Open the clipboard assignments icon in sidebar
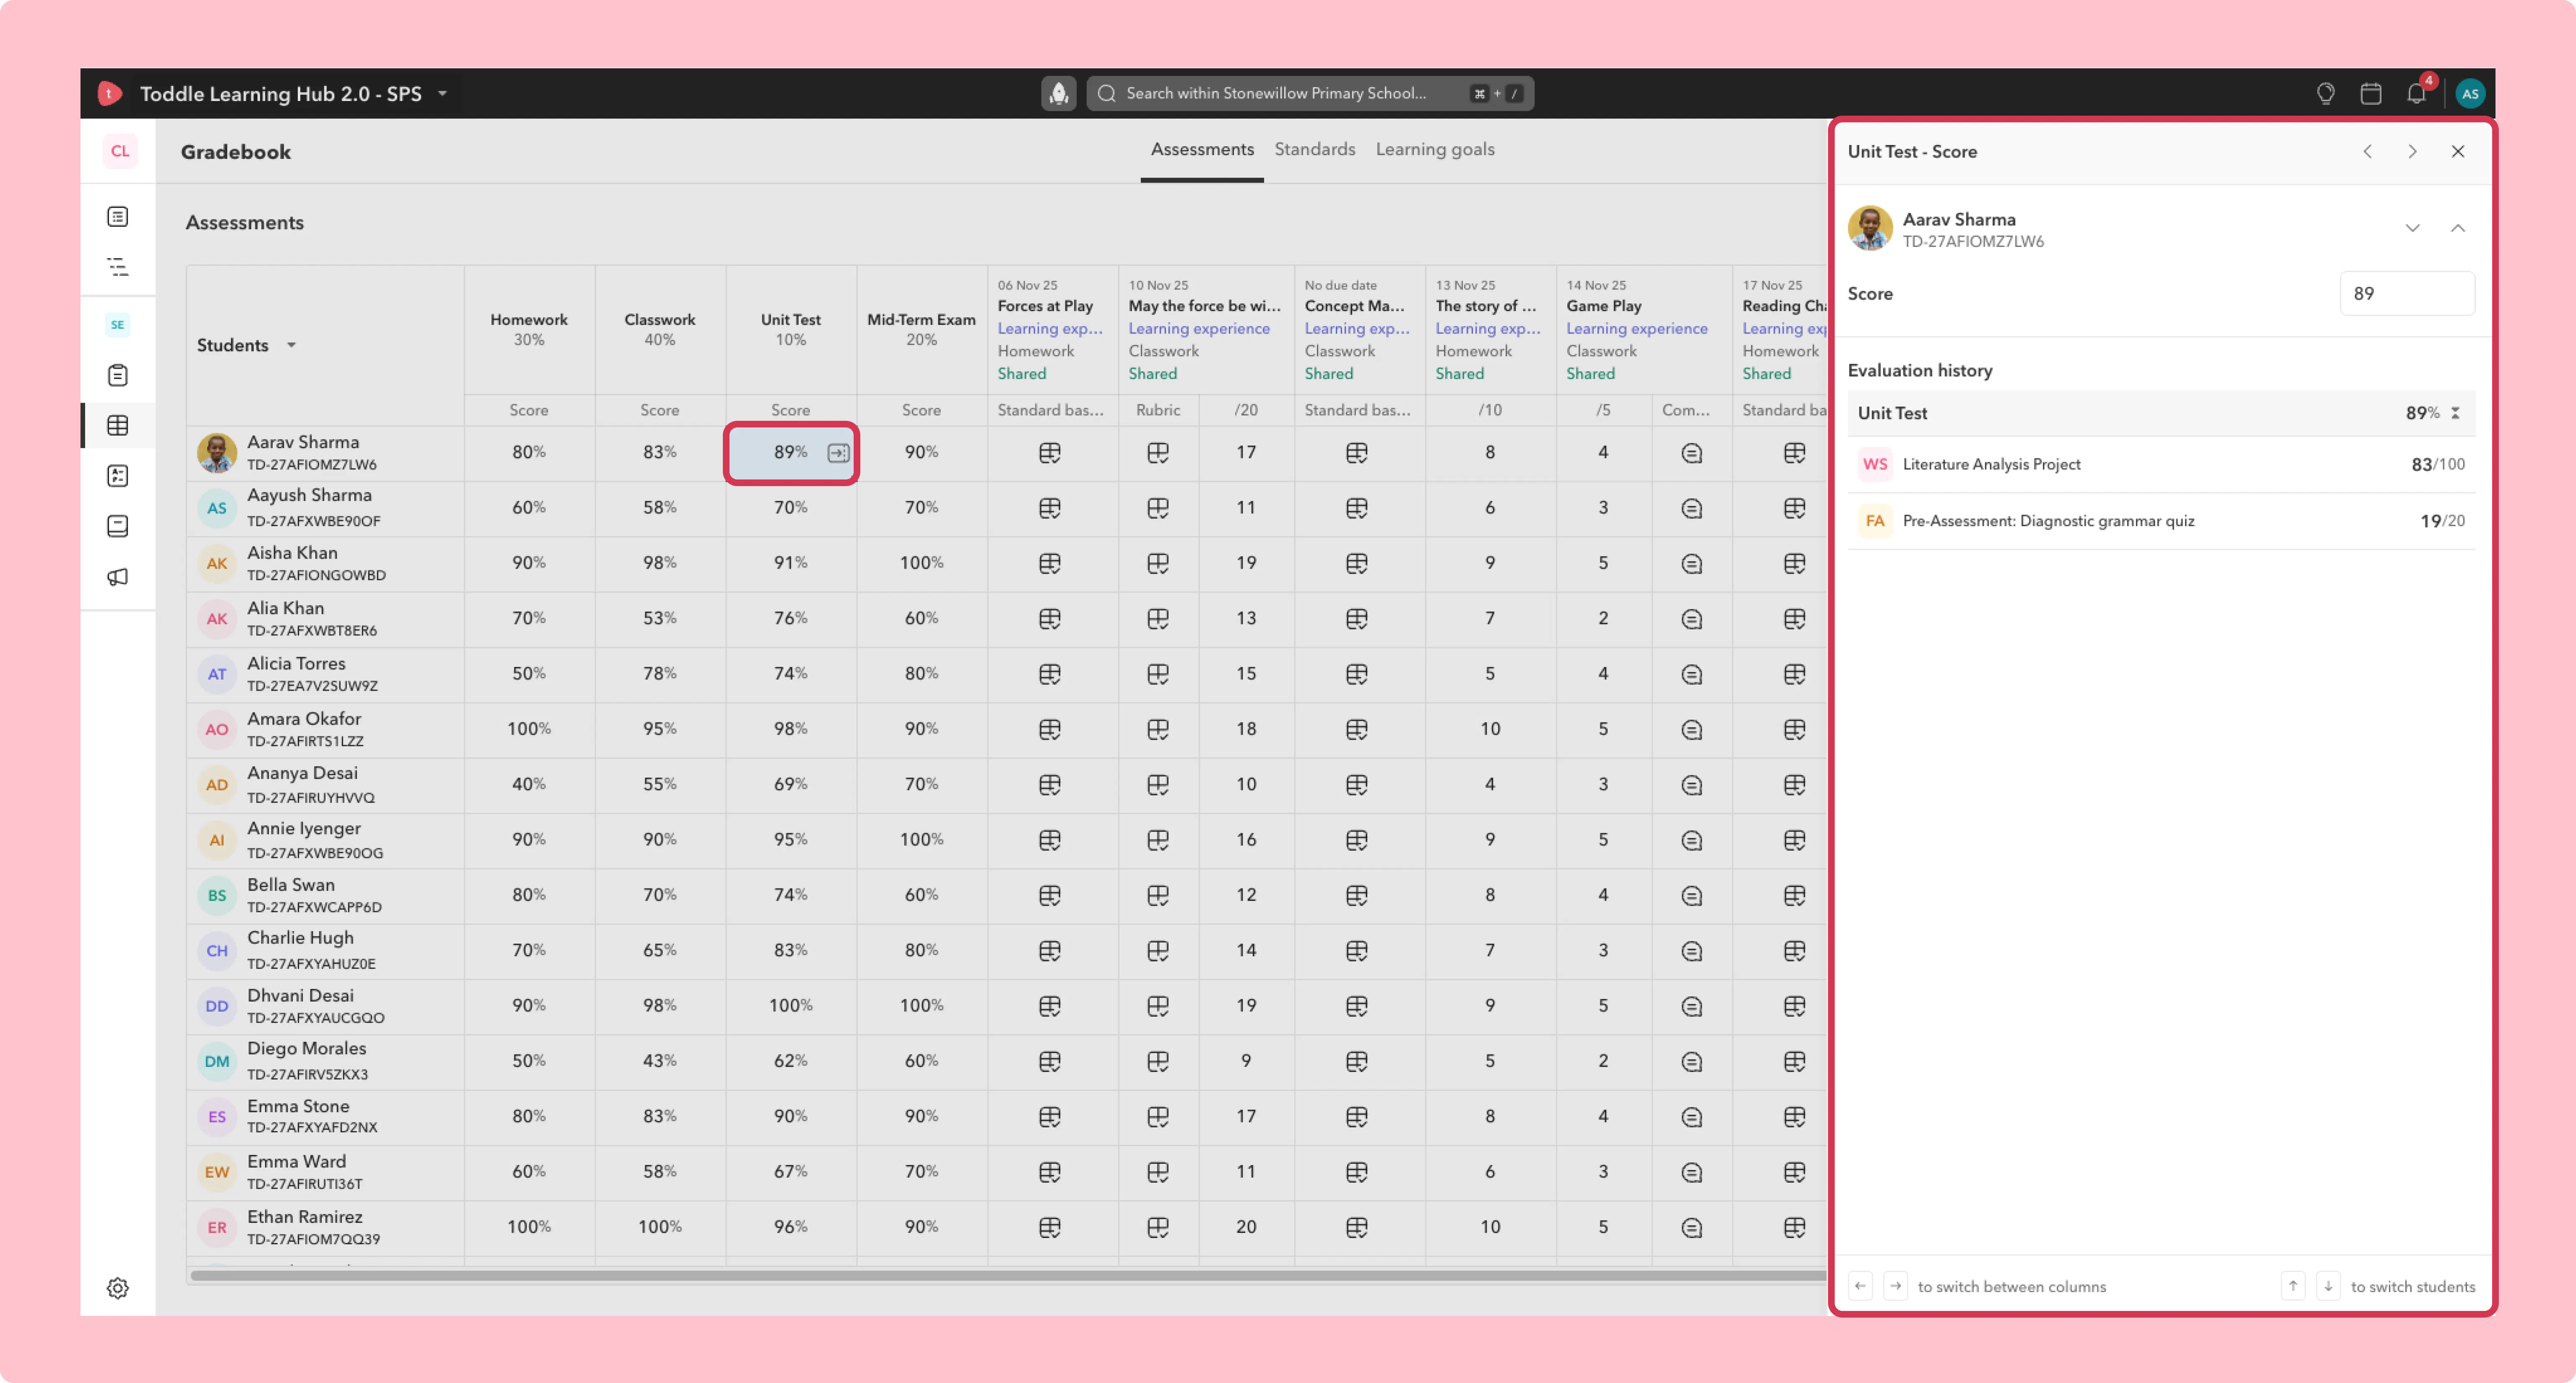This screenshot has height=1383, width=2576. pos(118,376)
